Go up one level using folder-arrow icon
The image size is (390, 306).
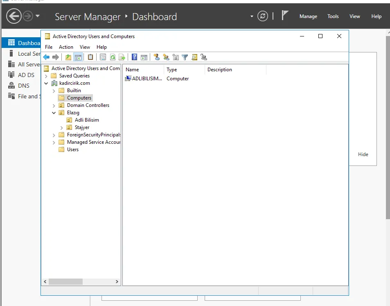(68, 57)
